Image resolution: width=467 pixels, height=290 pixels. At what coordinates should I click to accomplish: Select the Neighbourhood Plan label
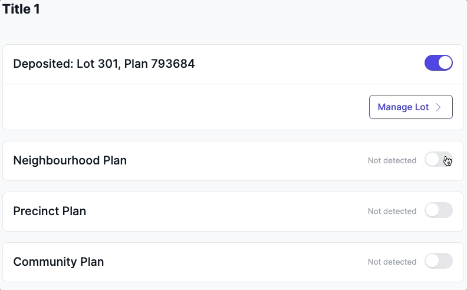point(70,160)
